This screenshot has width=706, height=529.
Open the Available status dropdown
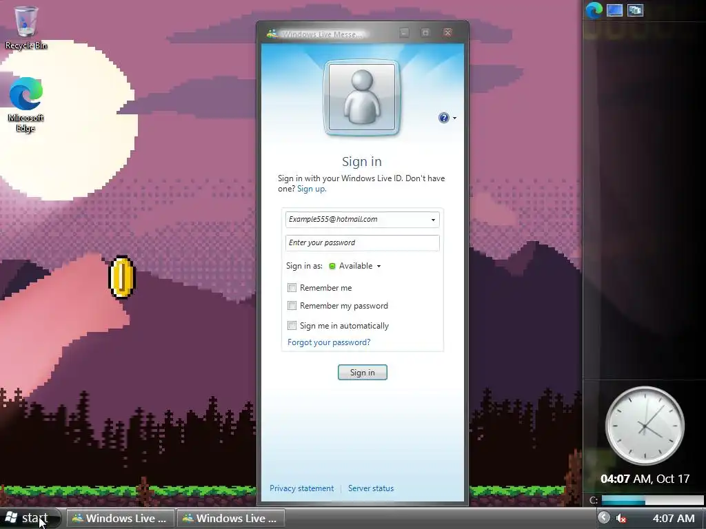pos(379,267)
